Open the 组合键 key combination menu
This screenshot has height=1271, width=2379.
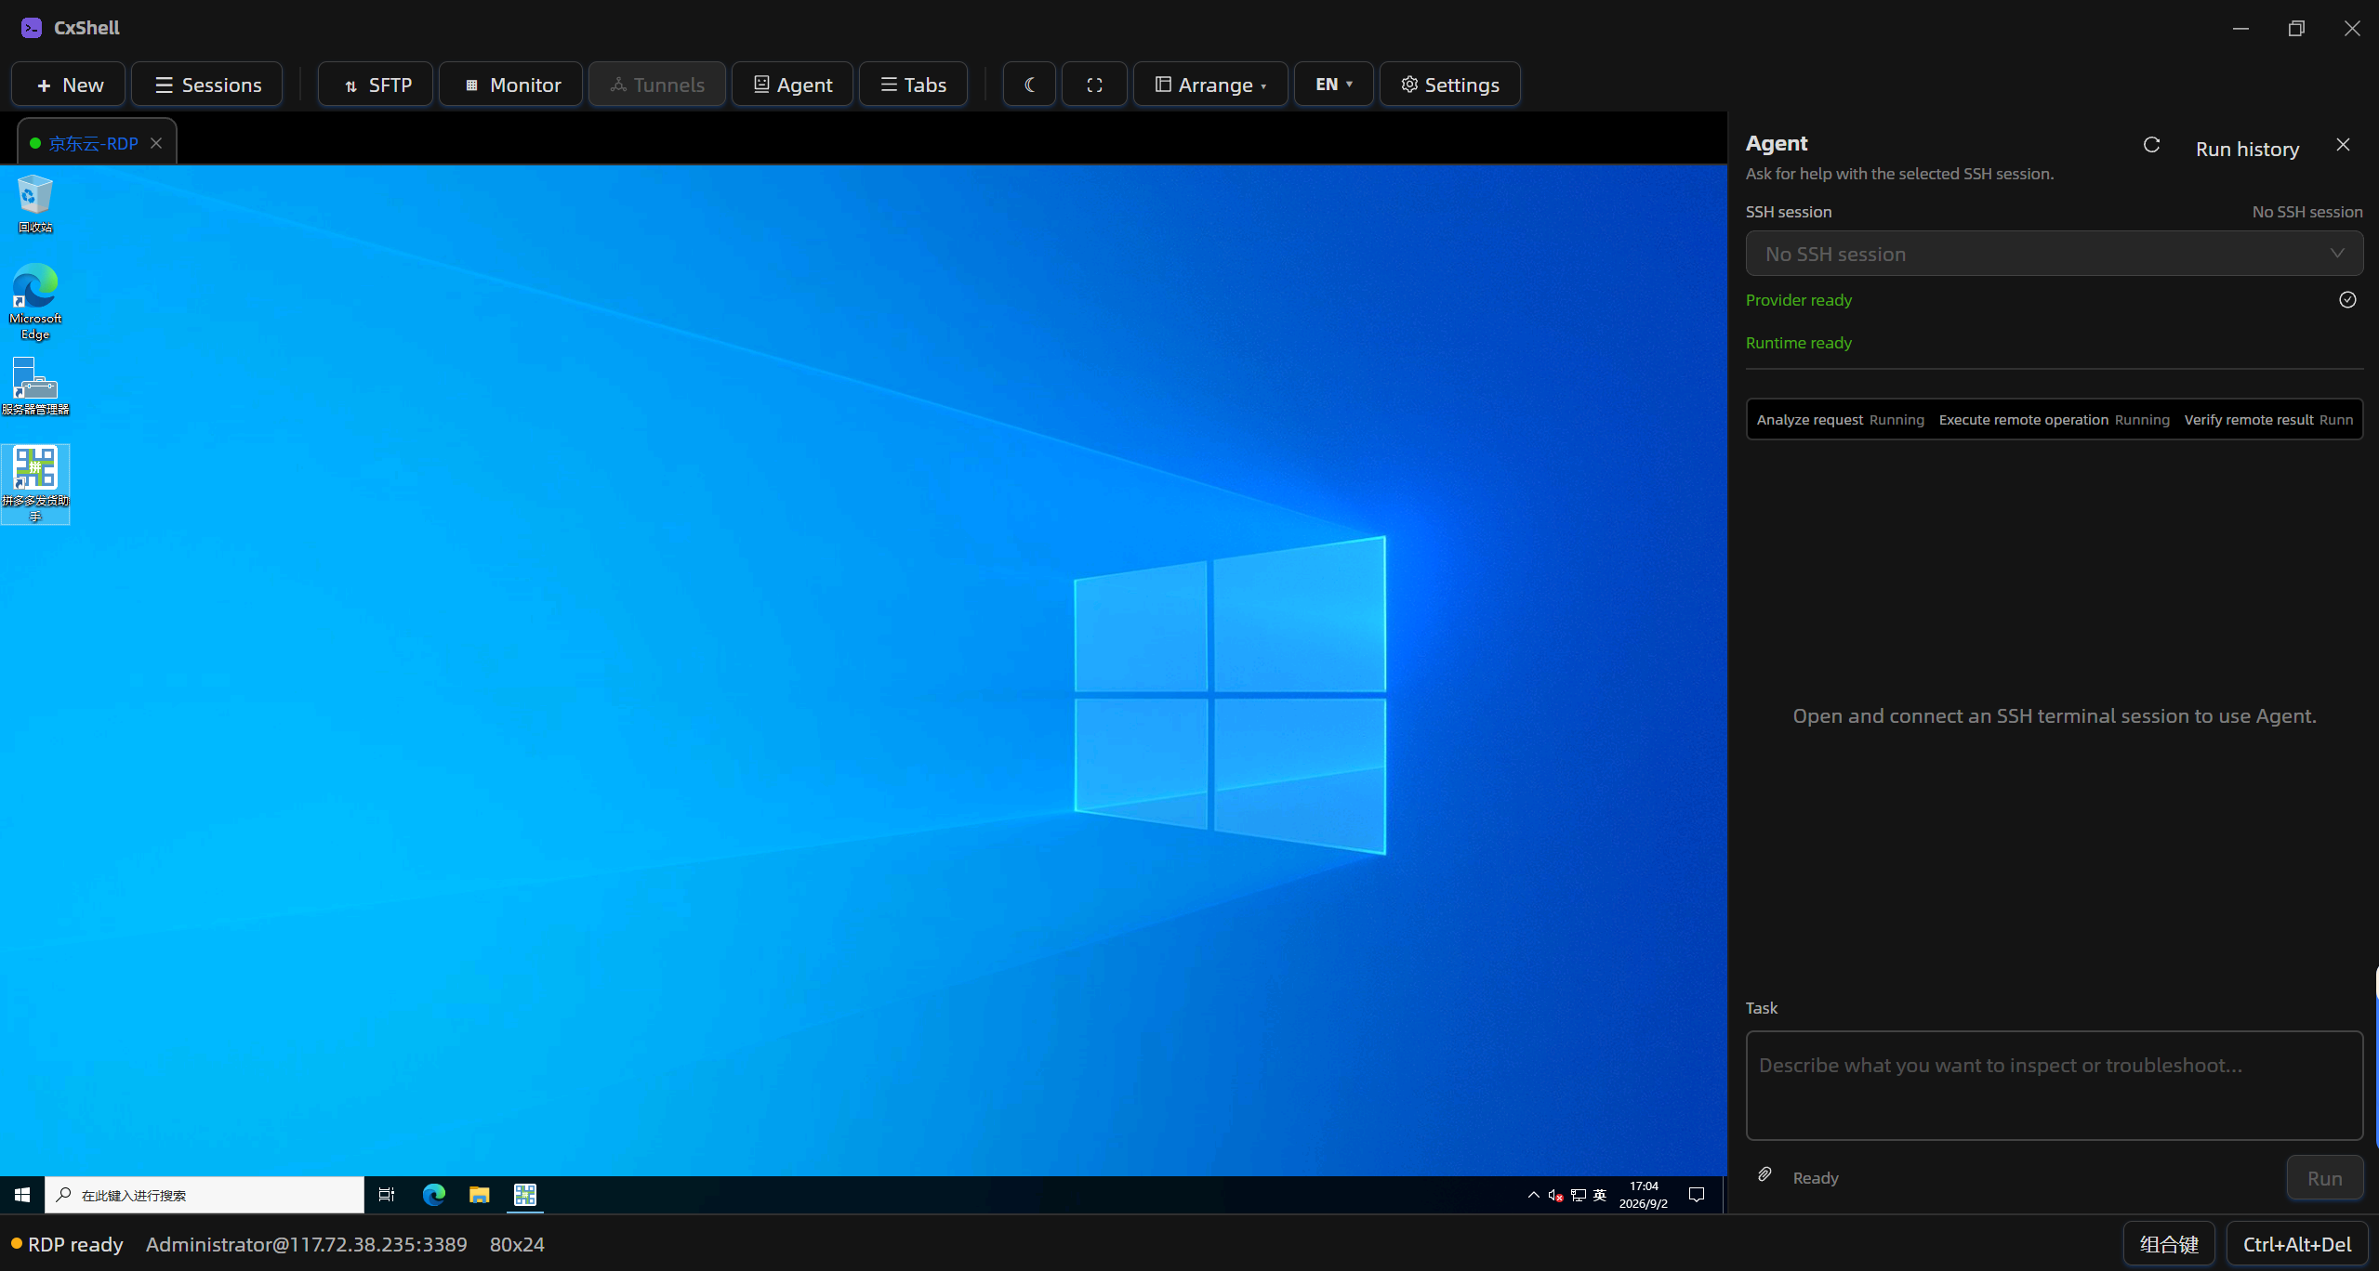[2169, 1245]
